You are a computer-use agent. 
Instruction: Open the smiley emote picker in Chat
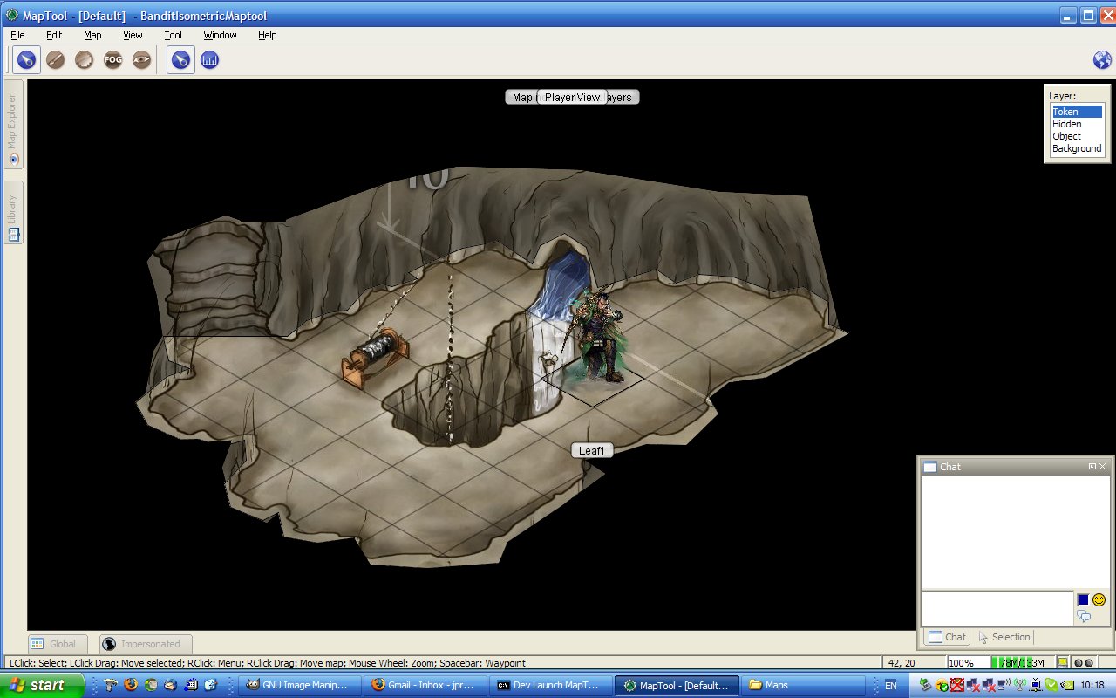point(1099,599)
